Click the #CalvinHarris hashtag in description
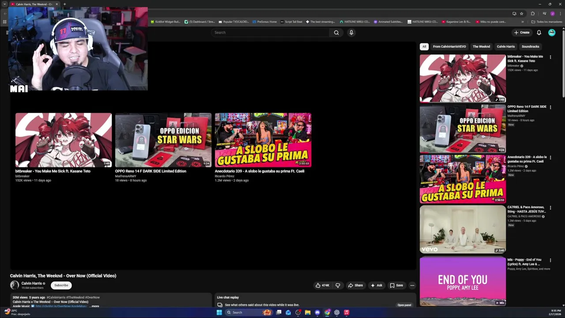The width and height of the screenshot is (565, 318). 56,298
